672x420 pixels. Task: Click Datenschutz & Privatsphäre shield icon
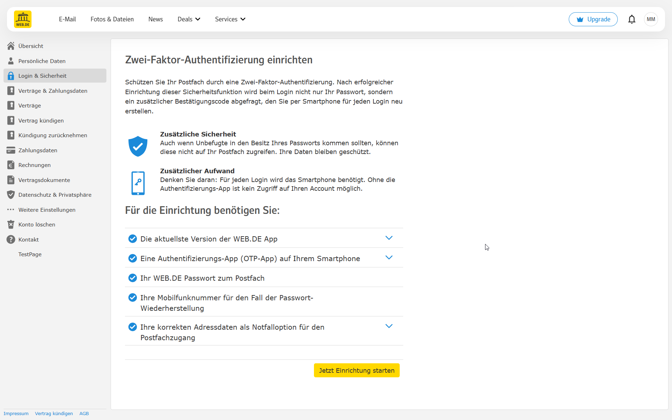point(11,195)
